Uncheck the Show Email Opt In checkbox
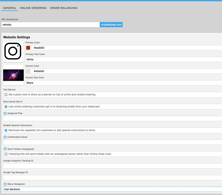The image size is (222, 195). pos(6,107)
